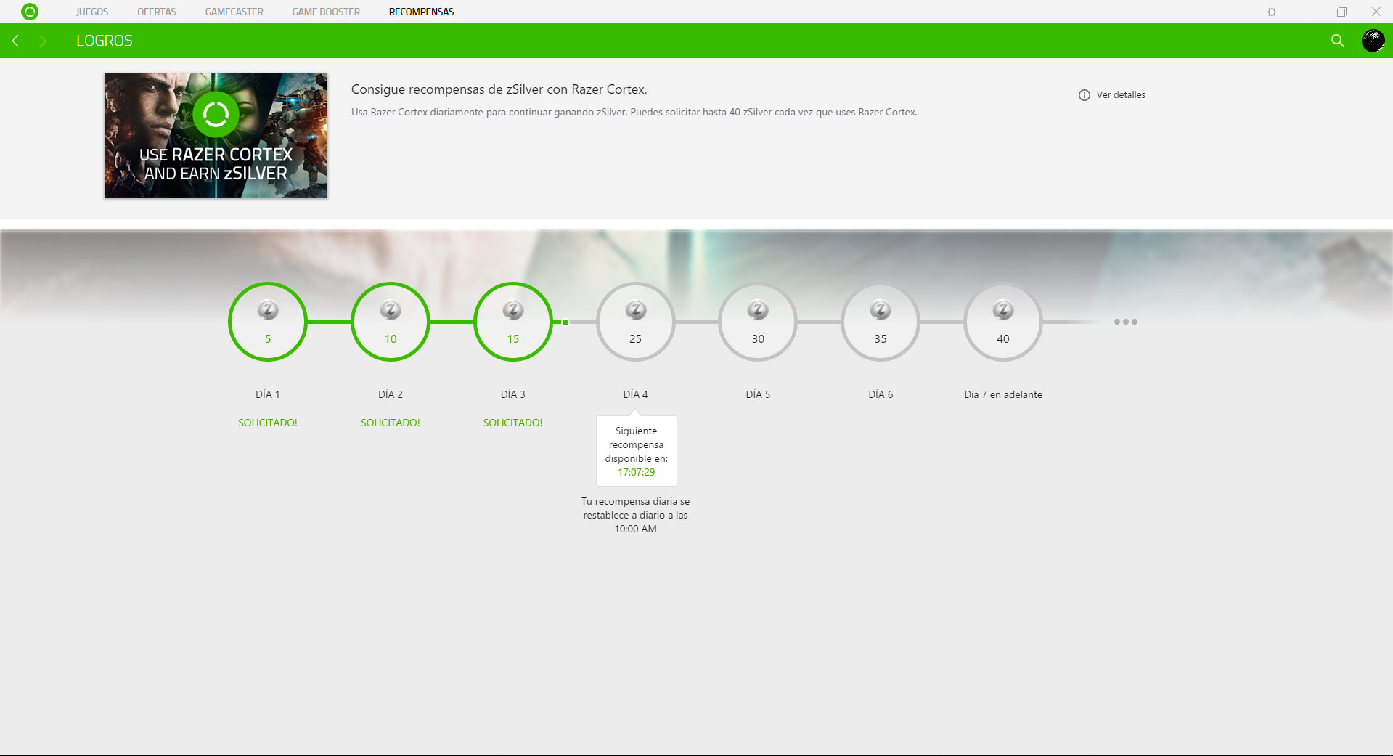Open the JUEGOS tab
Screen dimensions: 1393x756
click(x=92, y=12)
